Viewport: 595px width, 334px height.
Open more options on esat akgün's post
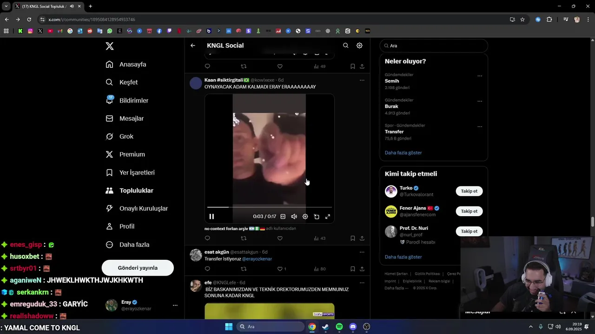coord(362,252)
